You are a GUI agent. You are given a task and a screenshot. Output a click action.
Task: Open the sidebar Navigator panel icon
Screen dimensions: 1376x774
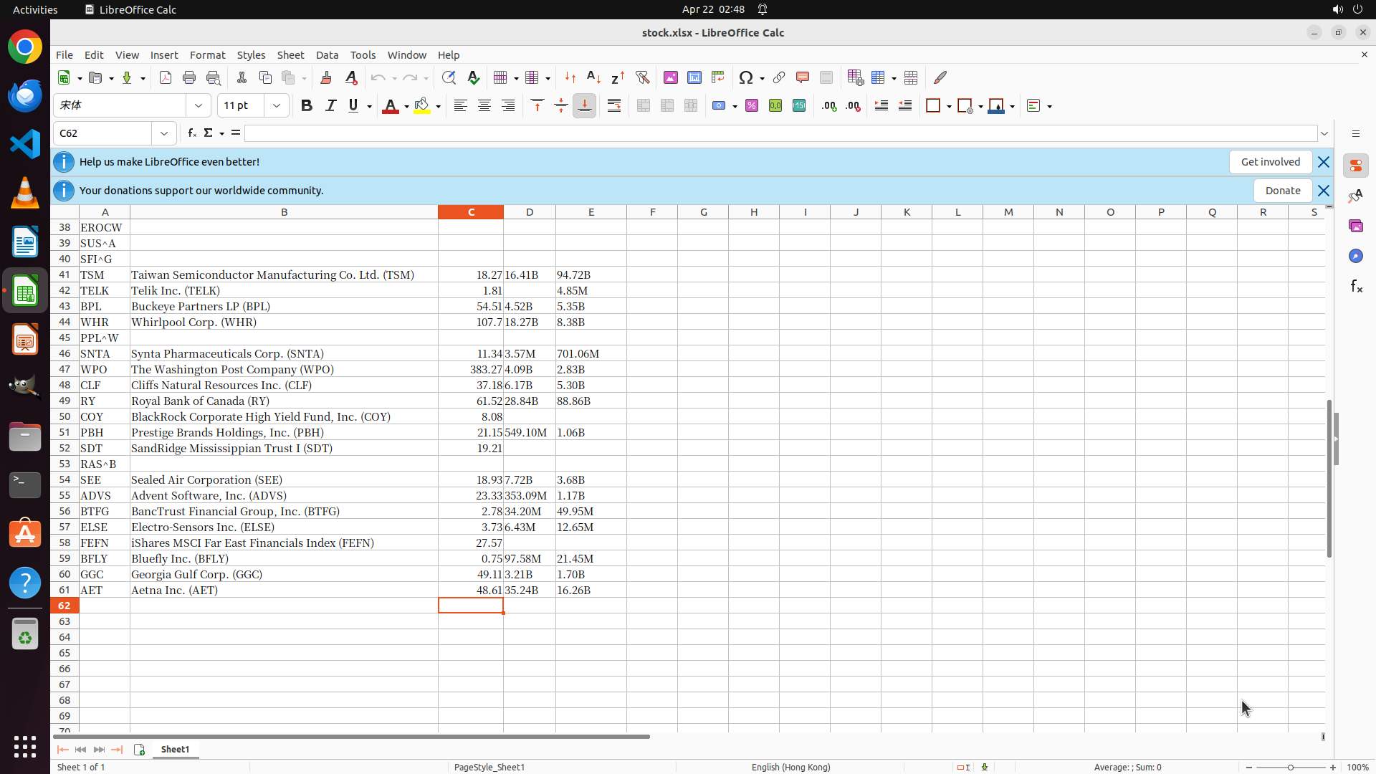[x=1355, y=256]
